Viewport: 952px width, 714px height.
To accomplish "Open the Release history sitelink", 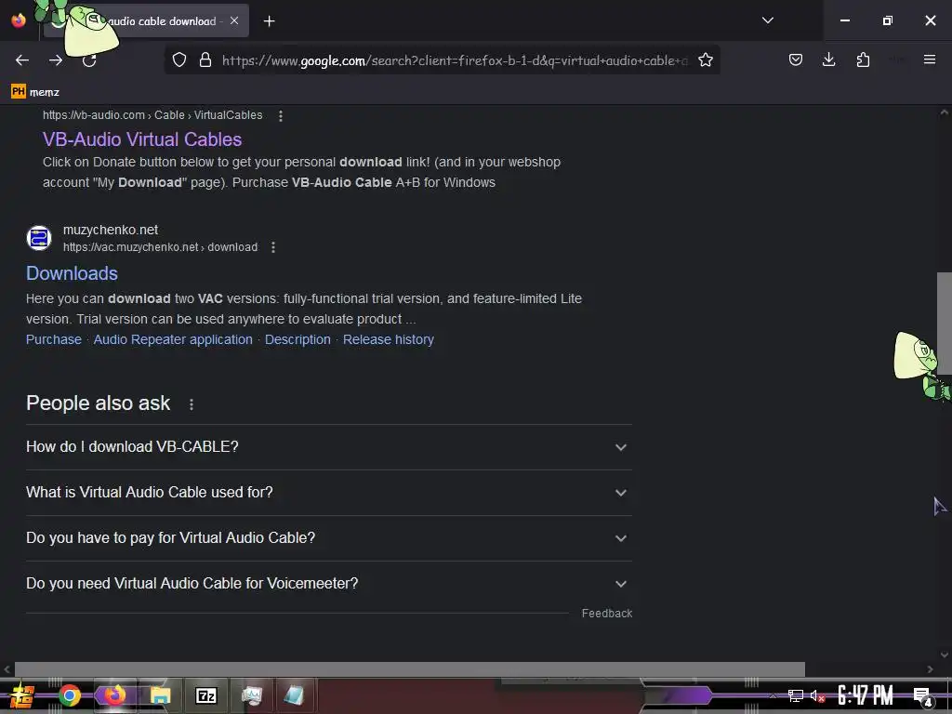I will click(389, 339).
